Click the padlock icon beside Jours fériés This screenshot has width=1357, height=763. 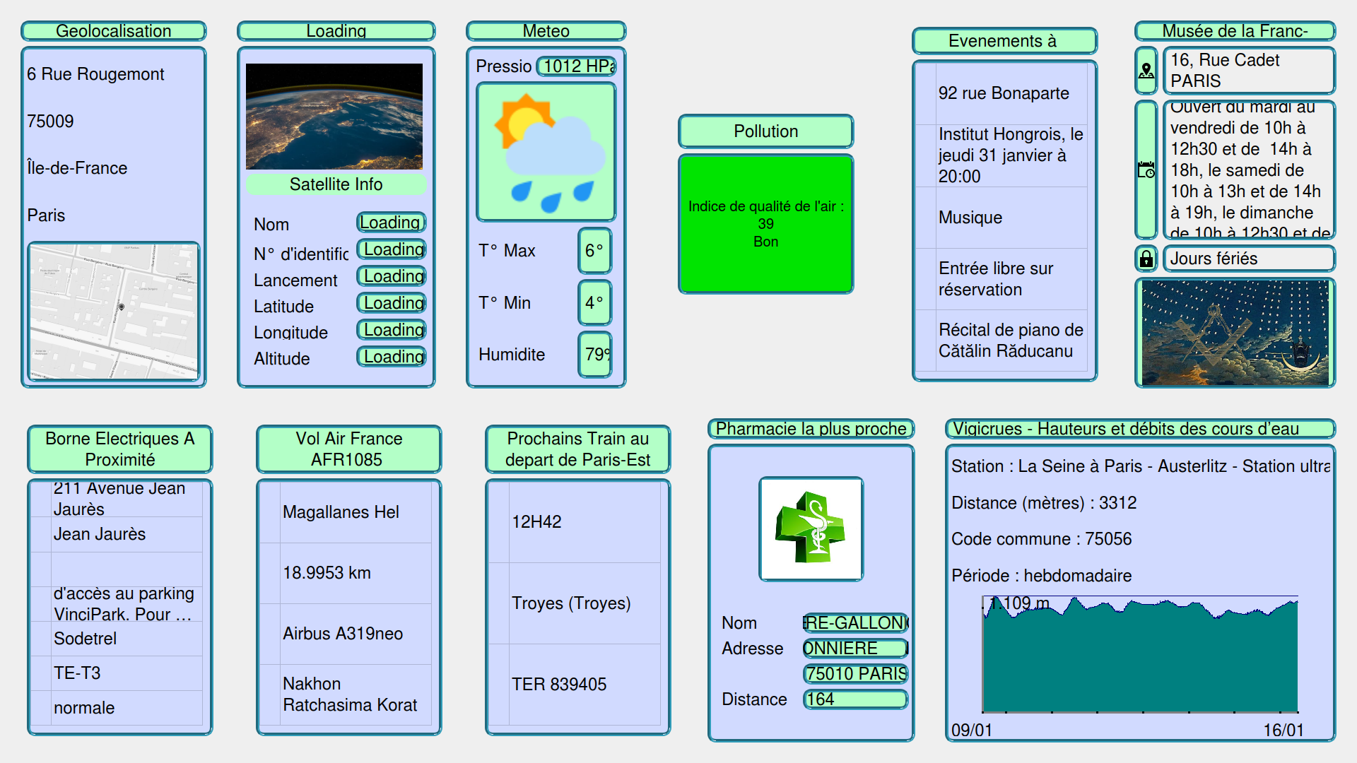(x=1146, y=259)
